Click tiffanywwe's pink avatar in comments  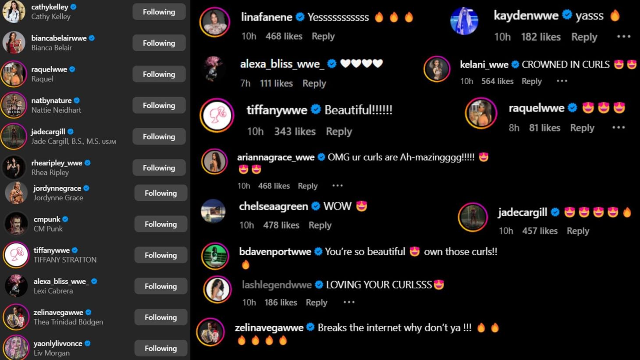click(x=217, y=115)
